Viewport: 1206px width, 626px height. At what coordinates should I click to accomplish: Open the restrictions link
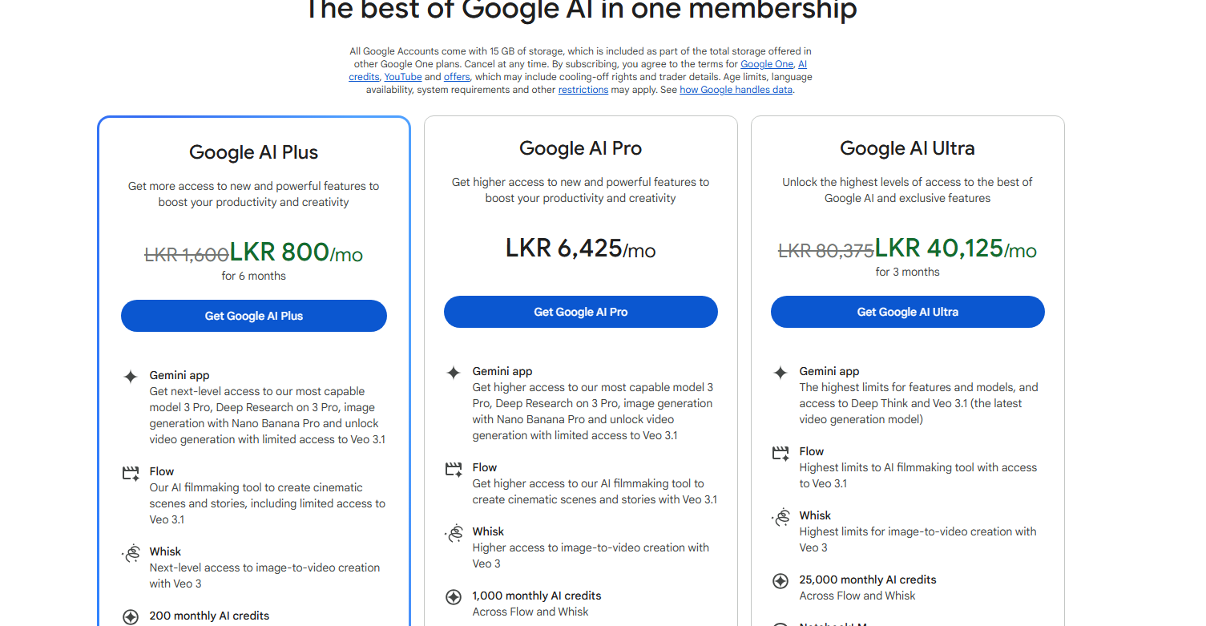click(583, 90)
